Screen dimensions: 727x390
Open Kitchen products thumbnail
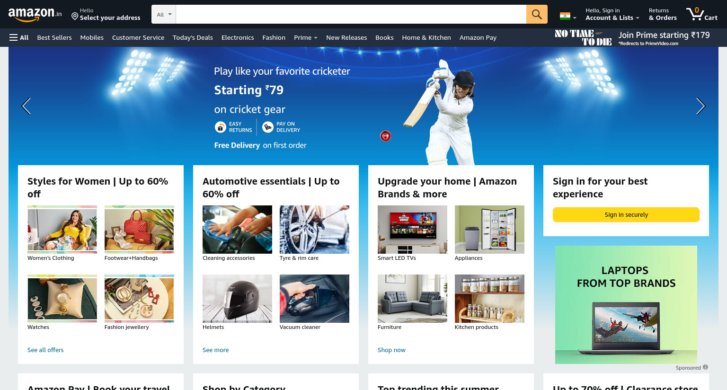(489, 299)
